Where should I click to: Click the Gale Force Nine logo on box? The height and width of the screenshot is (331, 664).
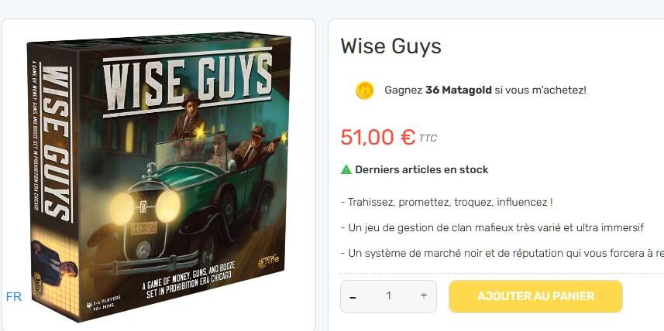click(x=269, y=263)
